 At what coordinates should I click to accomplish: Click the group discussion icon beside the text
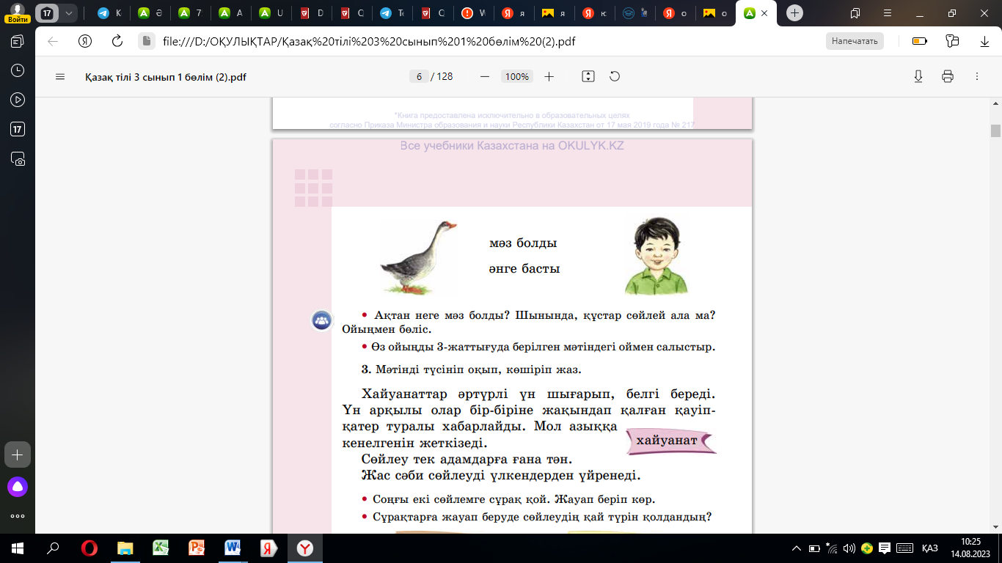click(321, 320)
